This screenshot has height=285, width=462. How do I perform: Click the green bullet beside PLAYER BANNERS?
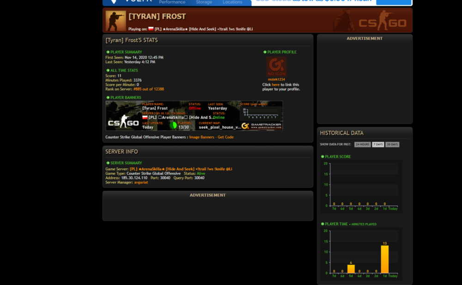click(108, 97)
